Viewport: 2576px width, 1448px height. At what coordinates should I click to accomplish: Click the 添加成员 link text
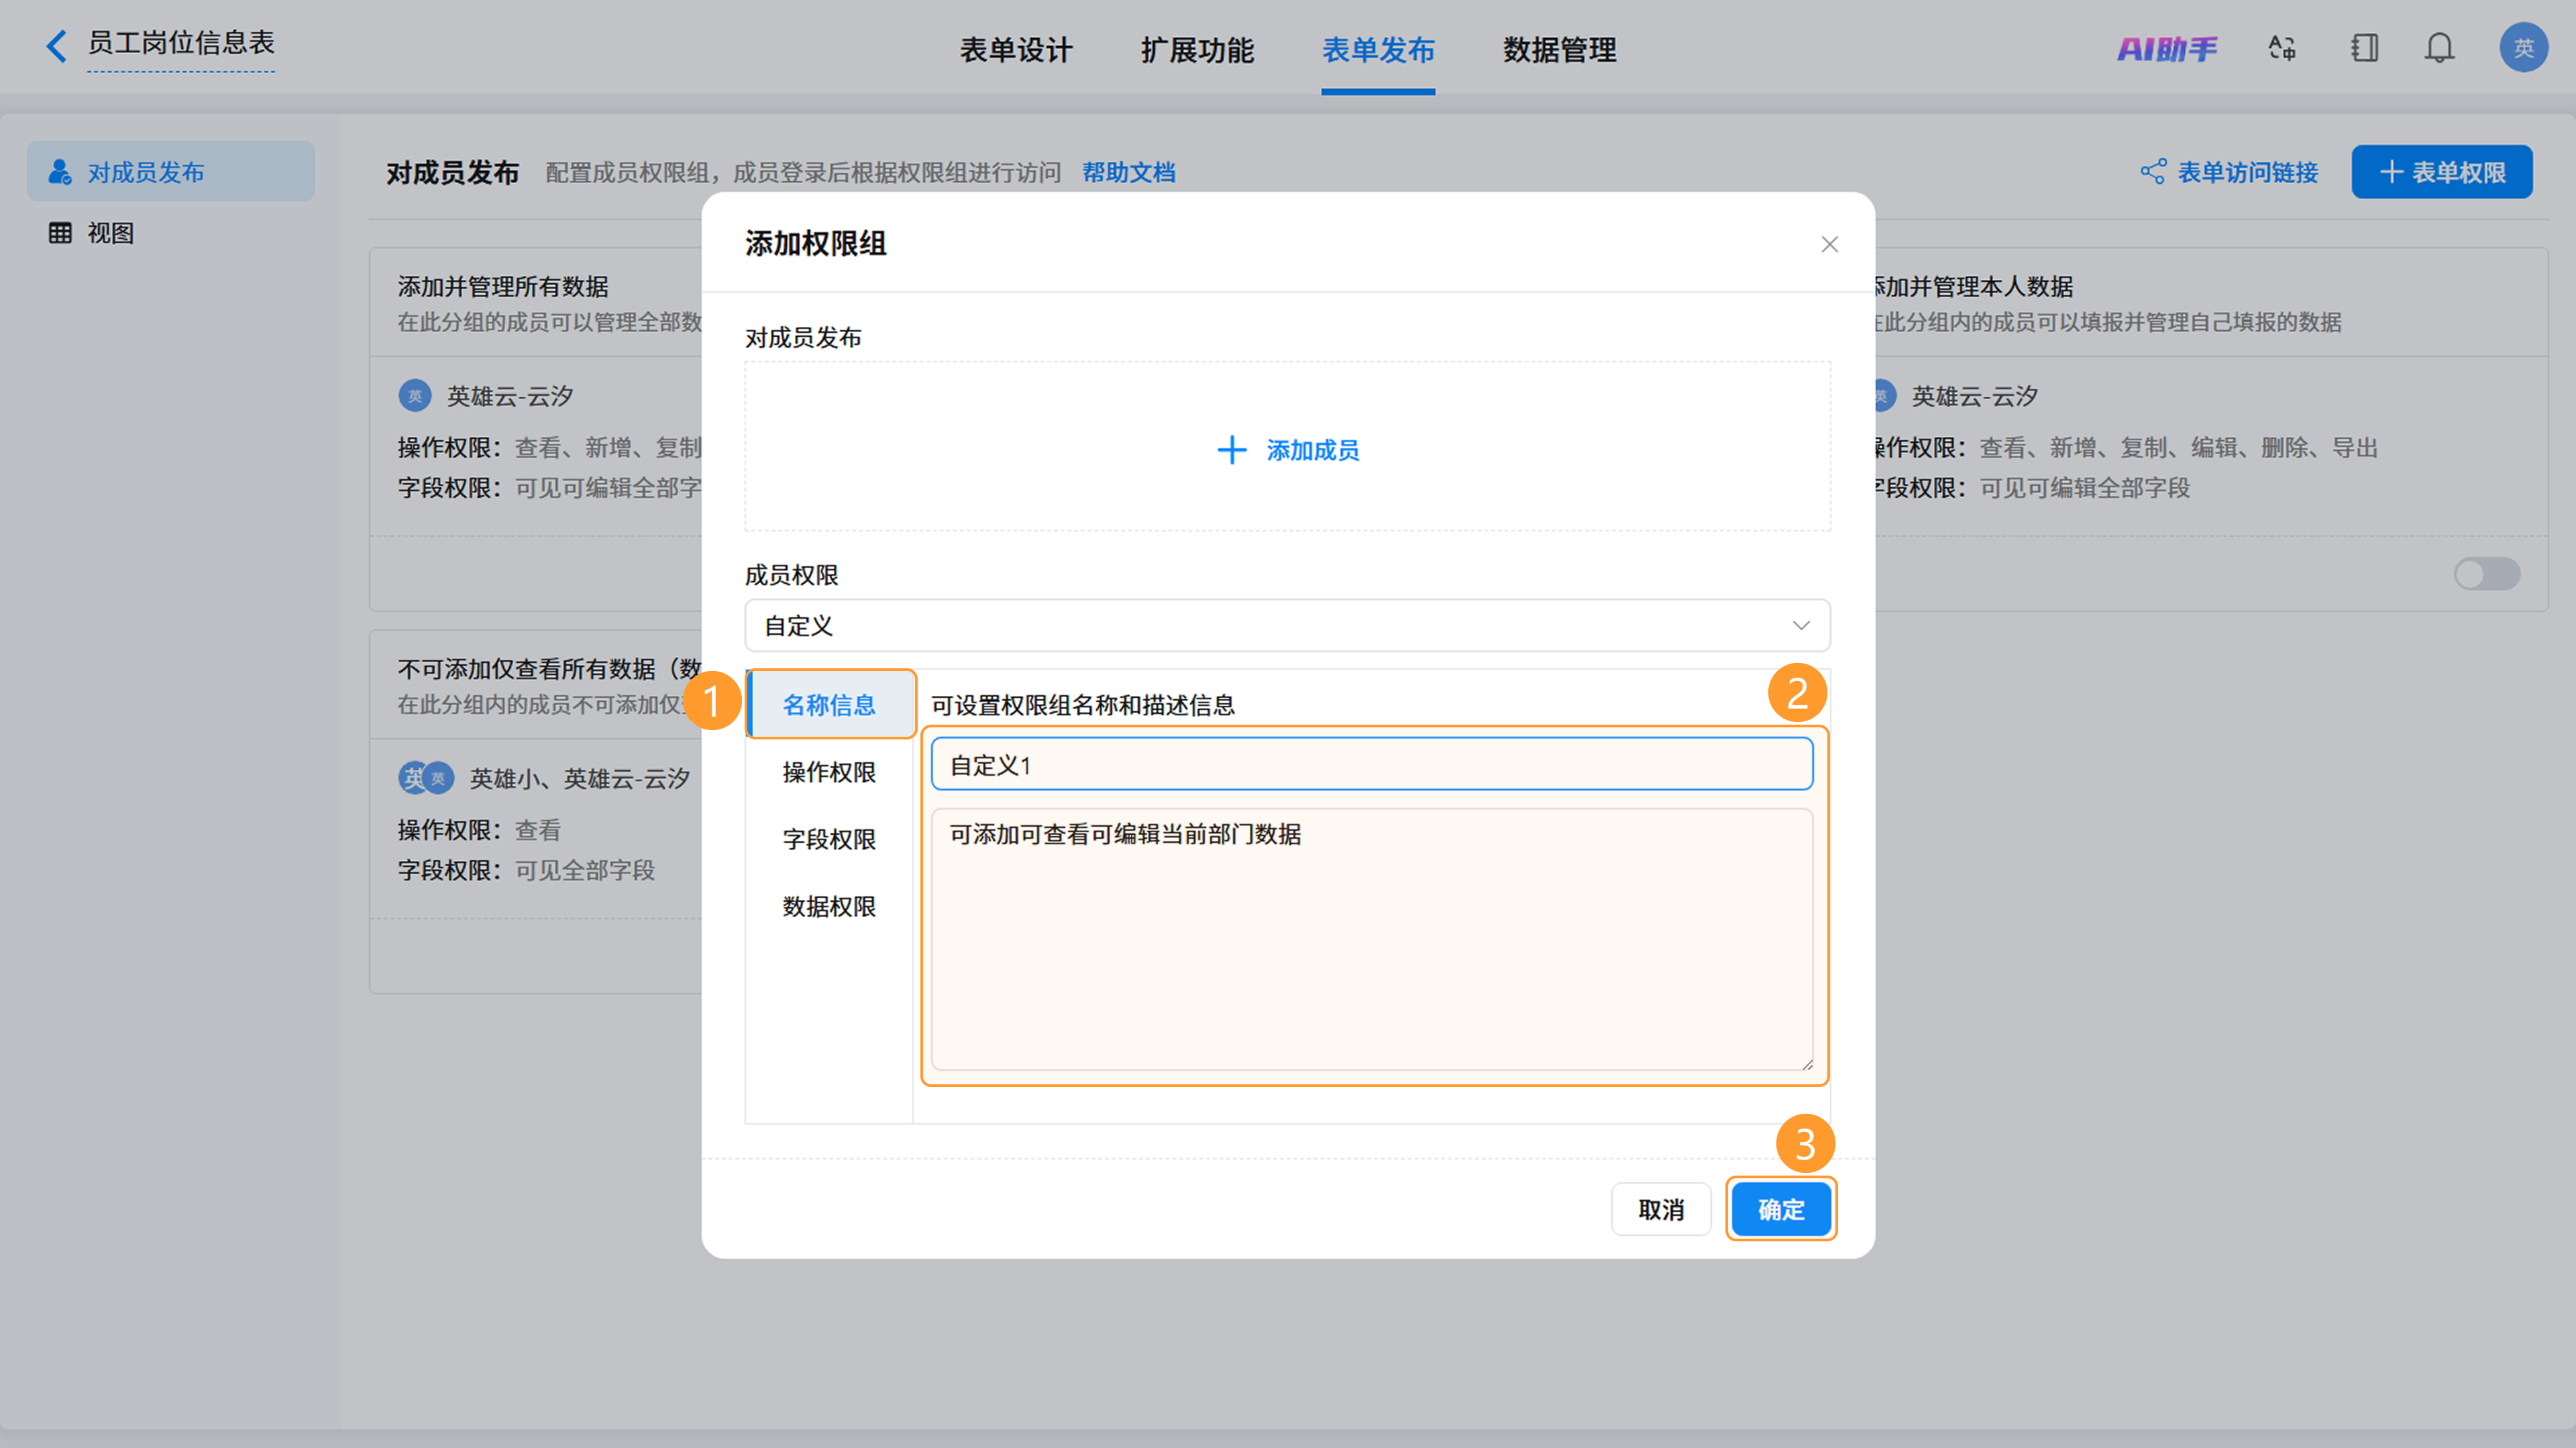click(1312, 450)
